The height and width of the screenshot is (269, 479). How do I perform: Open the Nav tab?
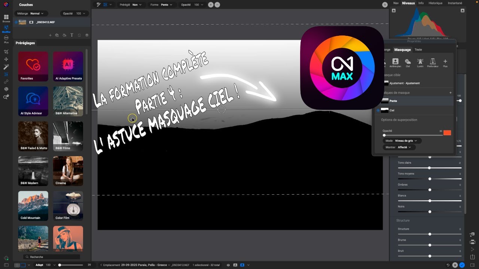click(x=396, y=3)
